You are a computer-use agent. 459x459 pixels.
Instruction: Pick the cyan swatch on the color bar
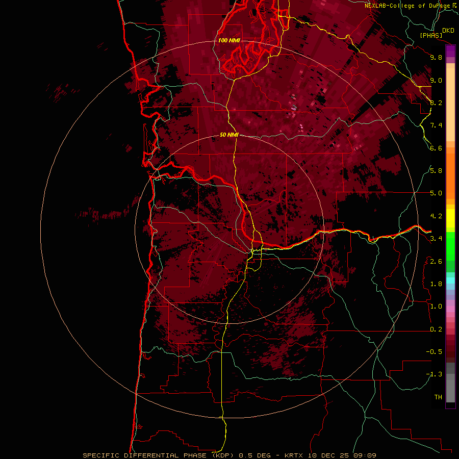[450, 280]
